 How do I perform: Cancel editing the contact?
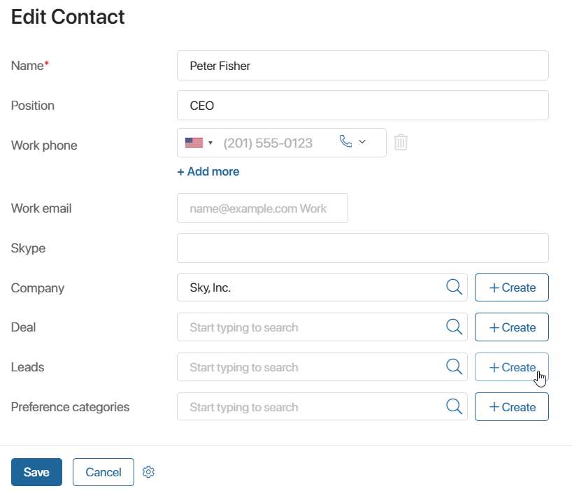(x=103, y=472)
